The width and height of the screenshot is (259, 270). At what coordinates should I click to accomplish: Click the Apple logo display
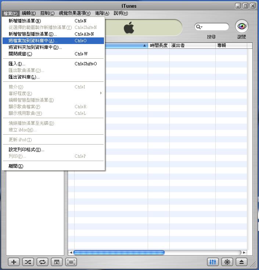[x=129, y=28]
